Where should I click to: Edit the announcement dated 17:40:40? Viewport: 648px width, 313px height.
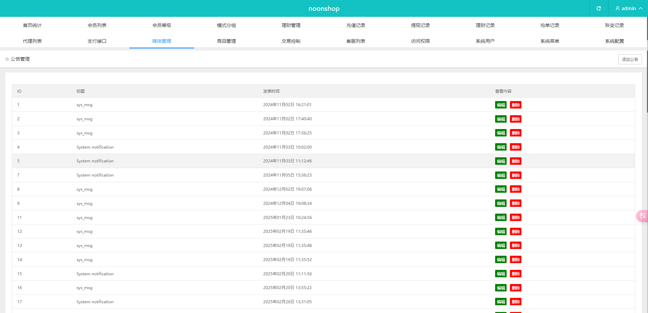coord(501,119)
